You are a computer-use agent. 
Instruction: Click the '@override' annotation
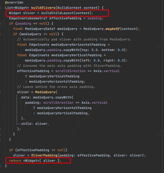pos(14,3)
